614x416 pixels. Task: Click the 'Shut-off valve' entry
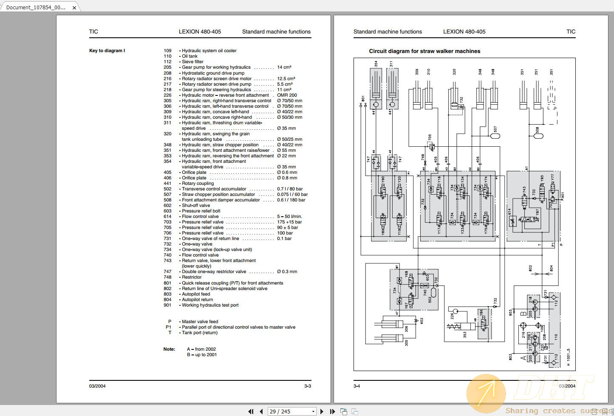tap(196, 205)
